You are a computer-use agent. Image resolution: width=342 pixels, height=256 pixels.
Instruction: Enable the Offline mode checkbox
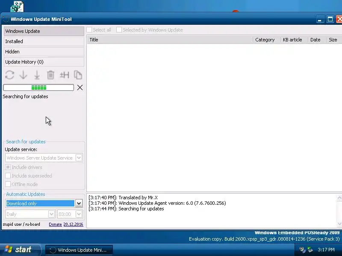(8, 184)
